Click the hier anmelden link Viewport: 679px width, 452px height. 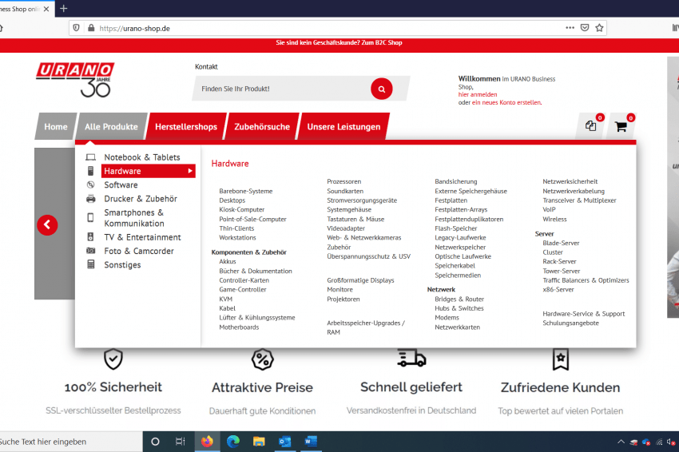pyautogui.click(x=478, y=94)
